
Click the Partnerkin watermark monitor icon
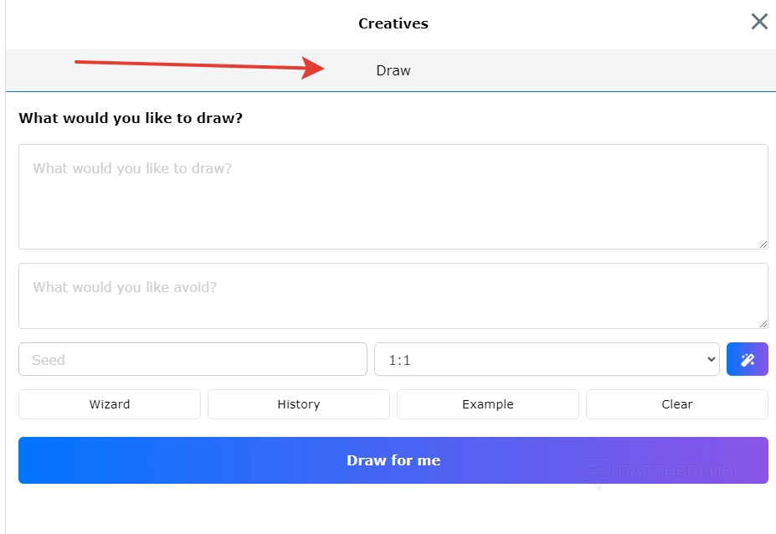pyautogui.click(x=595, y=472)
